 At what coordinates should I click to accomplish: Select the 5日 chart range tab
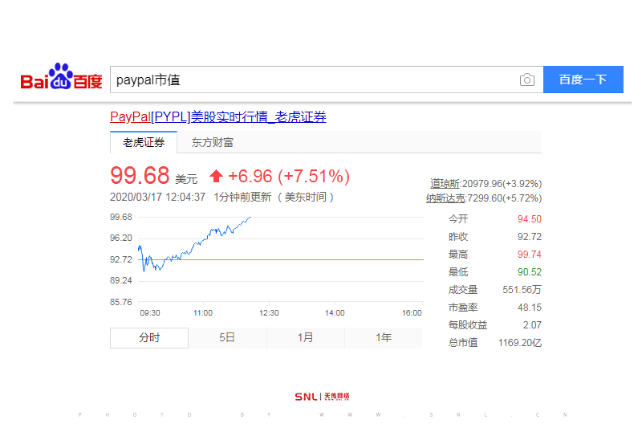click(x=227, y=338)
